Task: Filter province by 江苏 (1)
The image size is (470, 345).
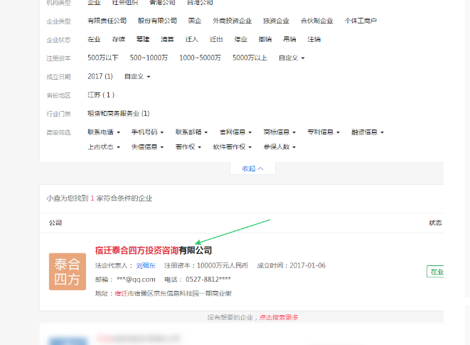Action: pyautogui.click(x=101, y=95)
